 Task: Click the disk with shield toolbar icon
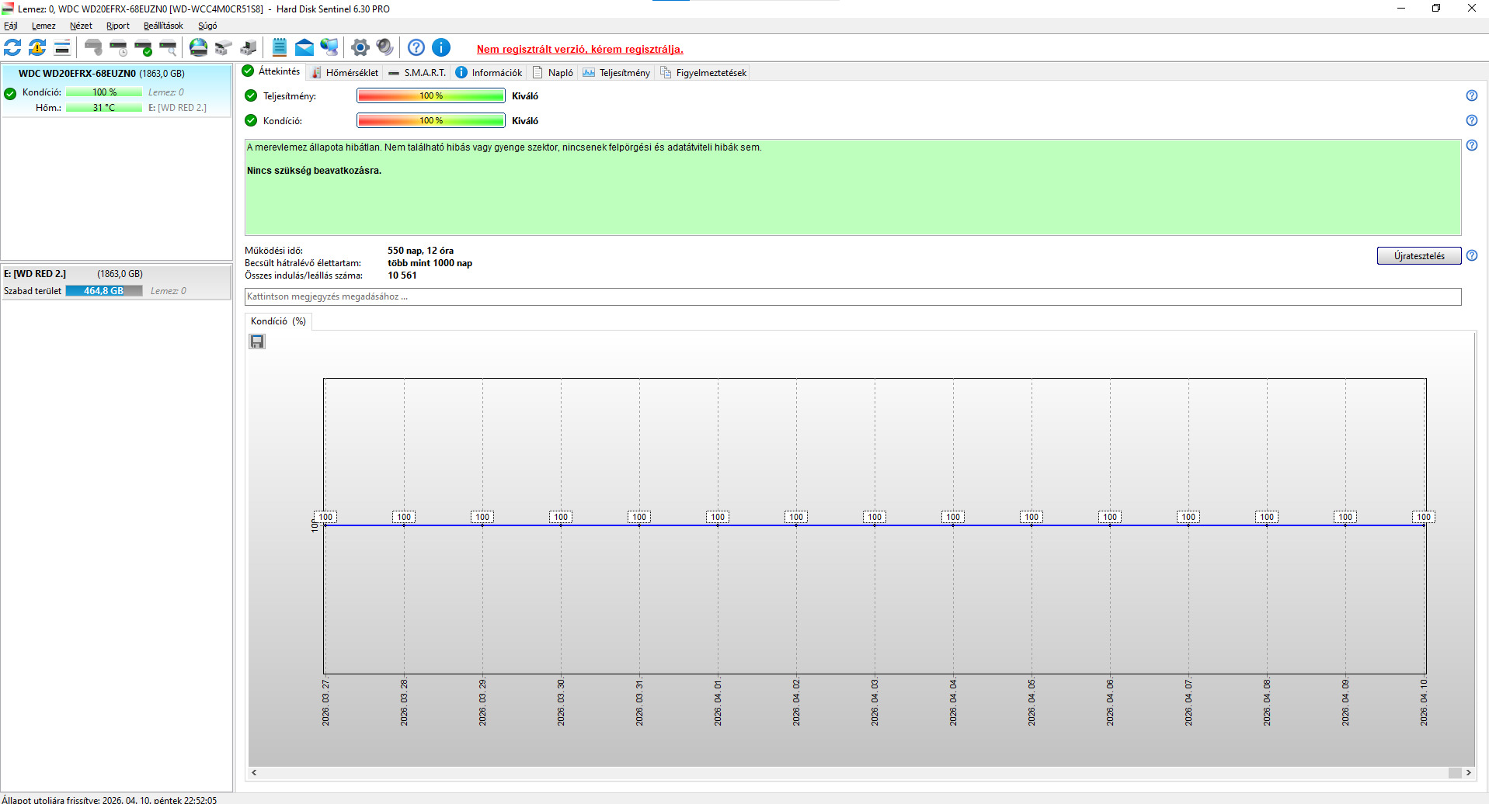pyautogui.click(x=93, y=47)
